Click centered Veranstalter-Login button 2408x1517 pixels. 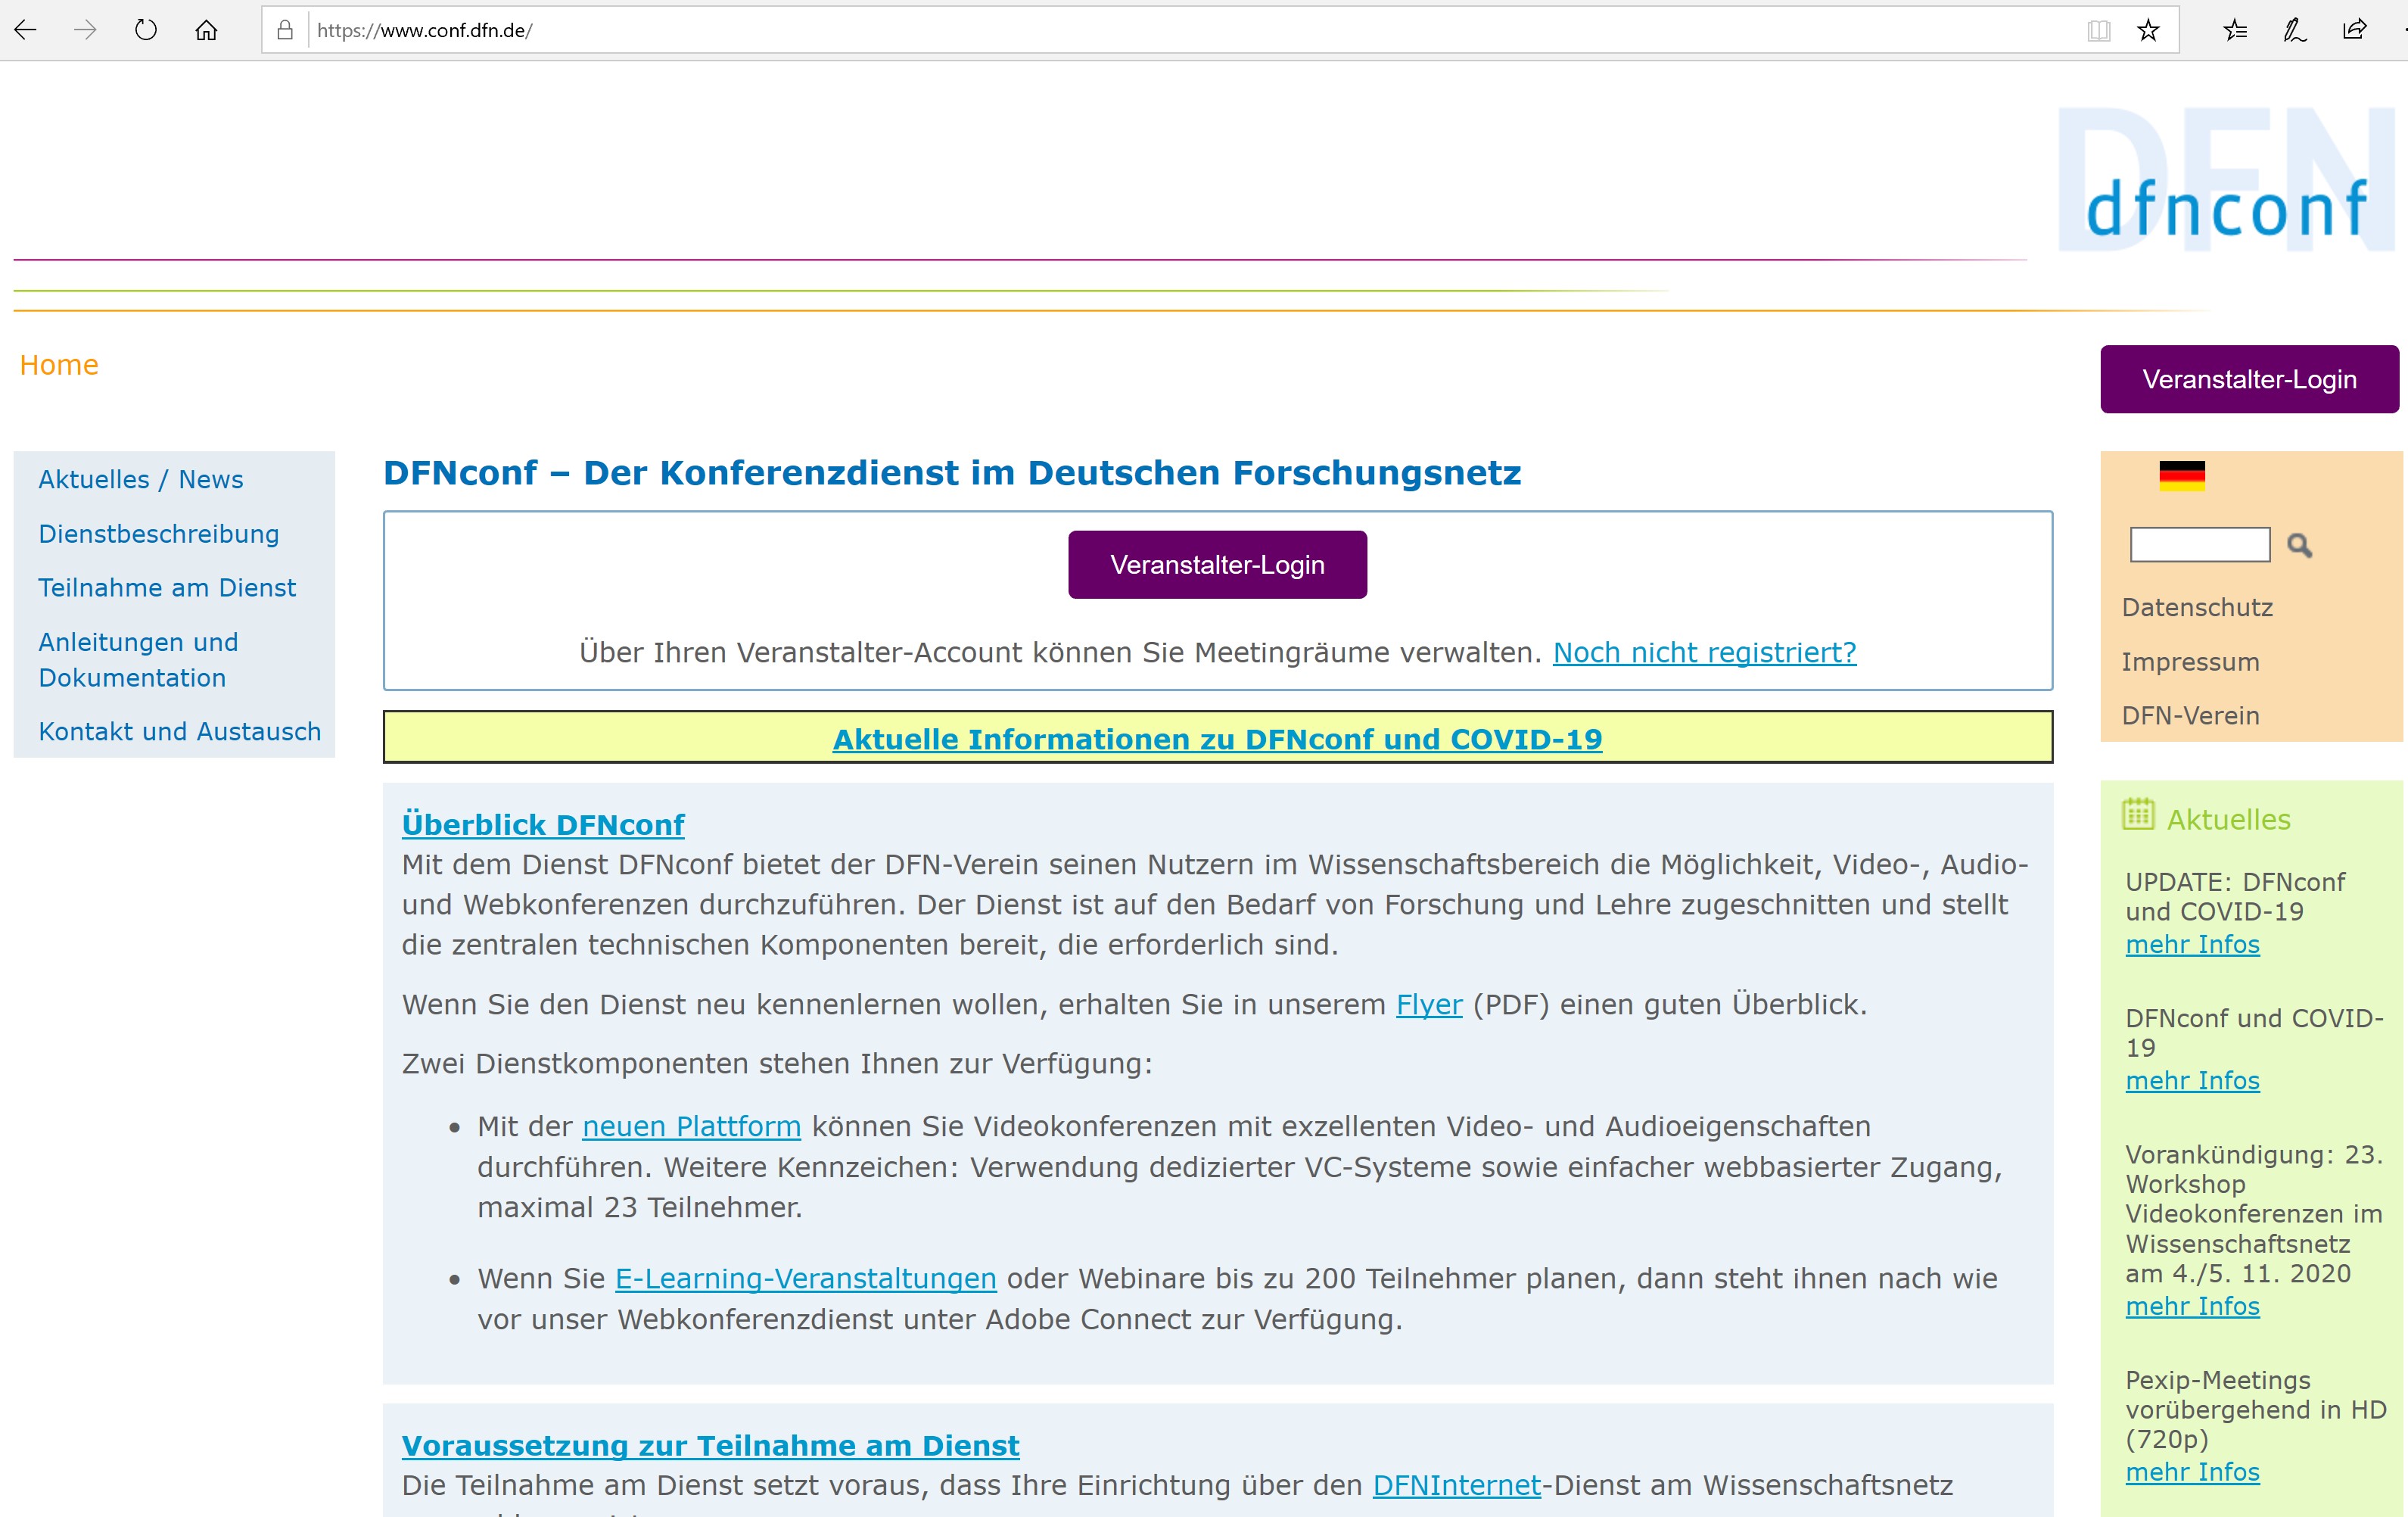tap(1217, 565)
